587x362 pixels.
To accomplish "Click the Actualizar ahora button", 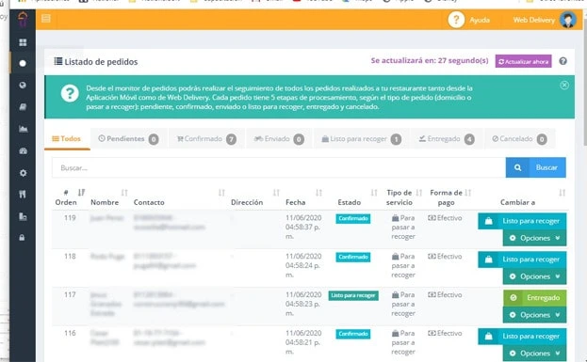I will click(x=523, y=61).
